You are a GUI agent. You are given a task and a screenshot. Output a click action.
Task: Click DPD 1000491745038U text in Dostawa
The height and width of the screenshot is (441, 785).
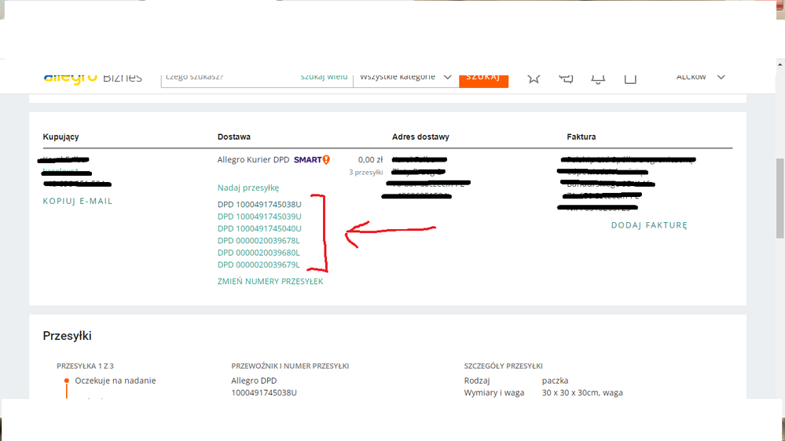coord(259,205)
